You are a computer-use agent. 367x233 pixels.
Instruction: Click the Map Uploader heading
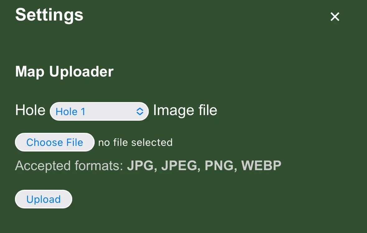[x=64, y=72]
